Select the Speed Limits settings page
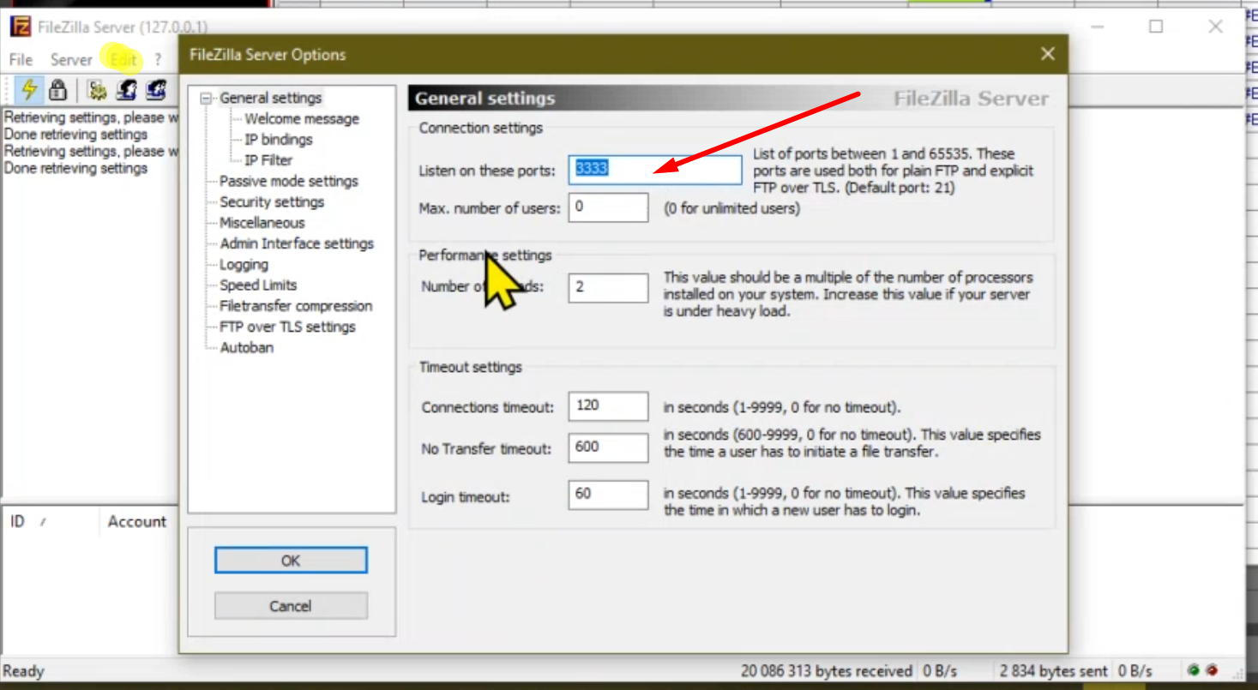 pyautogui.click(x=256, y=285)
